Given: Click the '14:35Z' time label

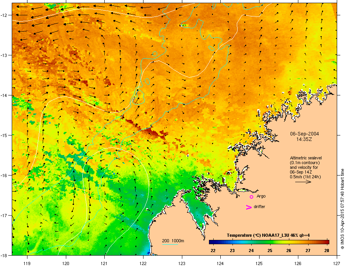Looking at the screenshot, I should [x=304, y=139].
